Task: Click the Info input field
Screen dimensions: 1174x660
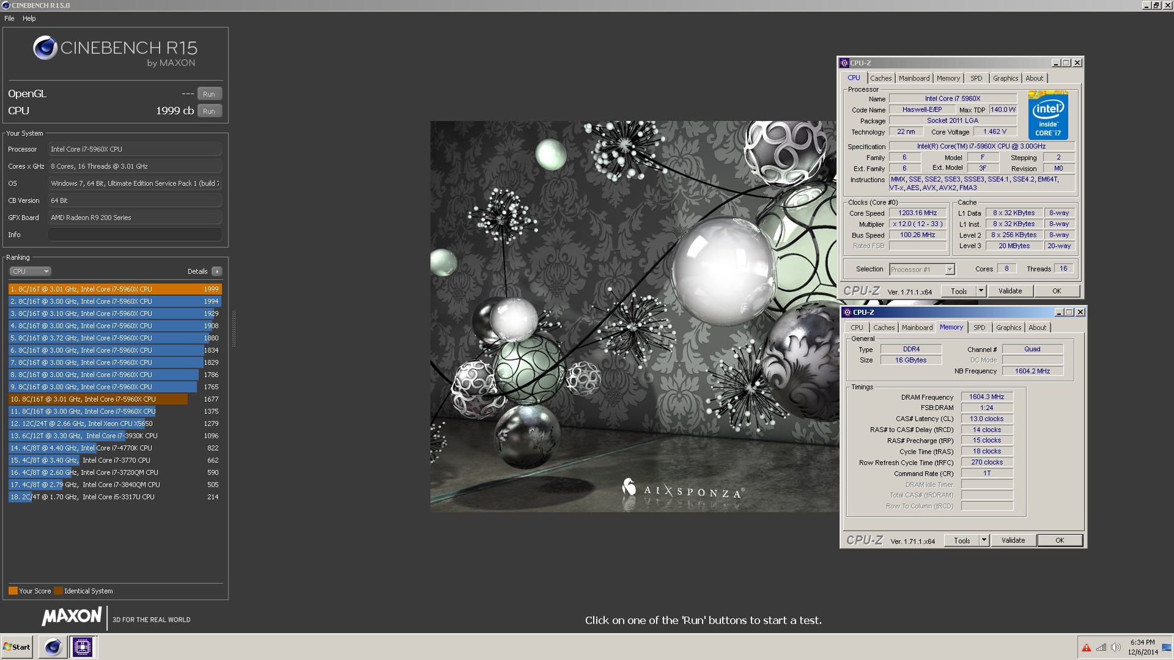Action: [135, 235]
